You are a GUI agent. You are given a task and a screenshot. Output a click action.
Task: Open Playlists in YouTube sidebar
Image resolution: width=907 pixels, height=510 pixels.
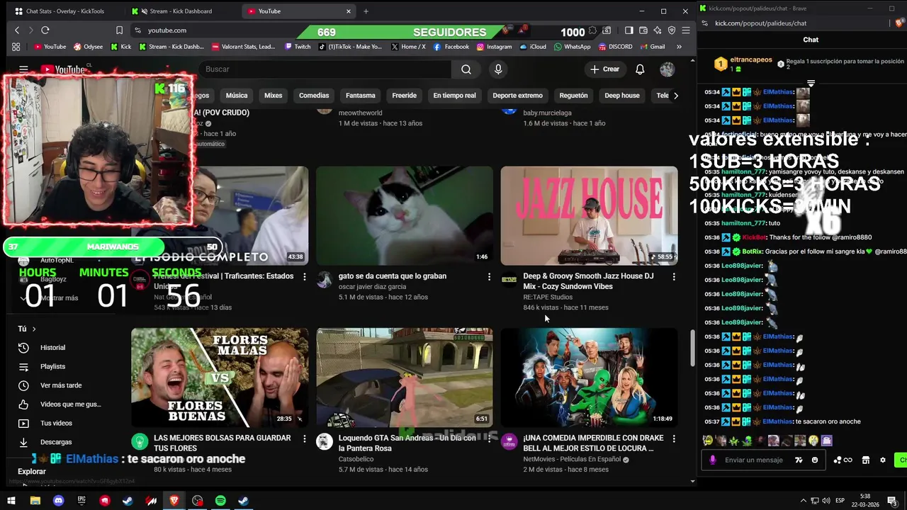point(52,367)
